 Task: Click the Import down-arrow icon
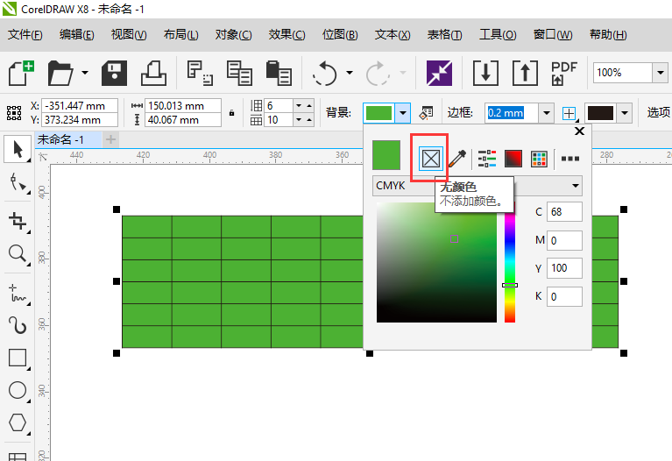(485, 73)
